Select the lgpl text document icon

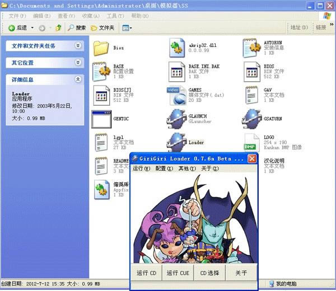(x=101, y=142)
